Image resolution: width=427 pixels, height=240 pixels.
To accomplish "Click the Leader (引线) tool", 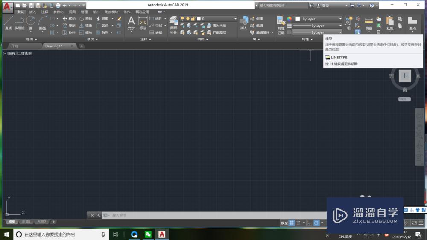I will pos(156,26).
